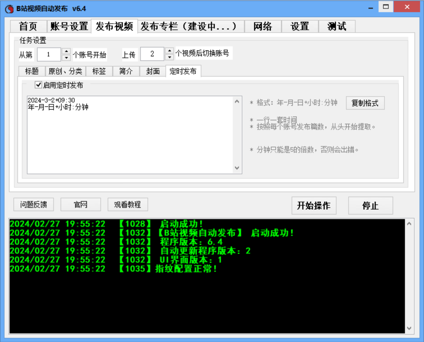This screenshot has height=342, width=424.
Task: Open the 发布专栏（建设中...）tab
Action: point(191,27)
